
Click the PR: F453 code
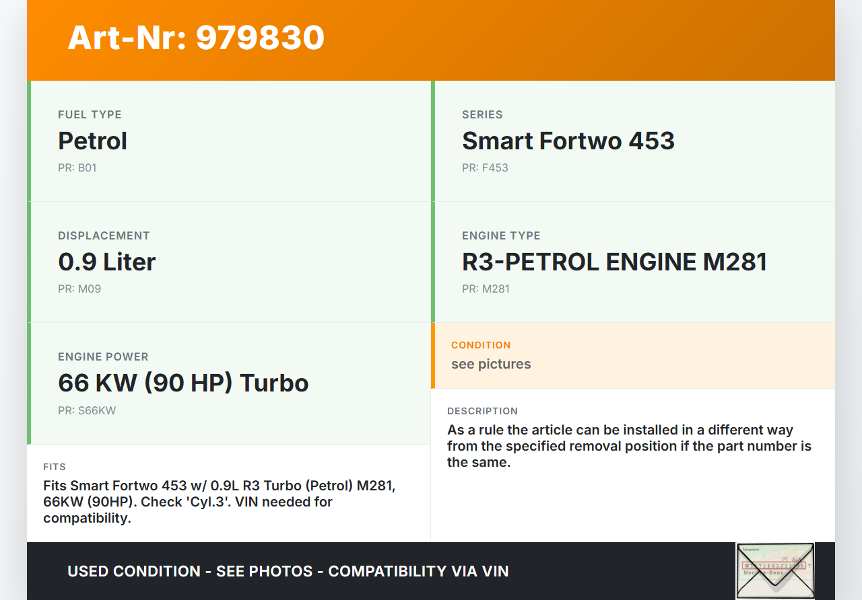(x=485, y=167)
